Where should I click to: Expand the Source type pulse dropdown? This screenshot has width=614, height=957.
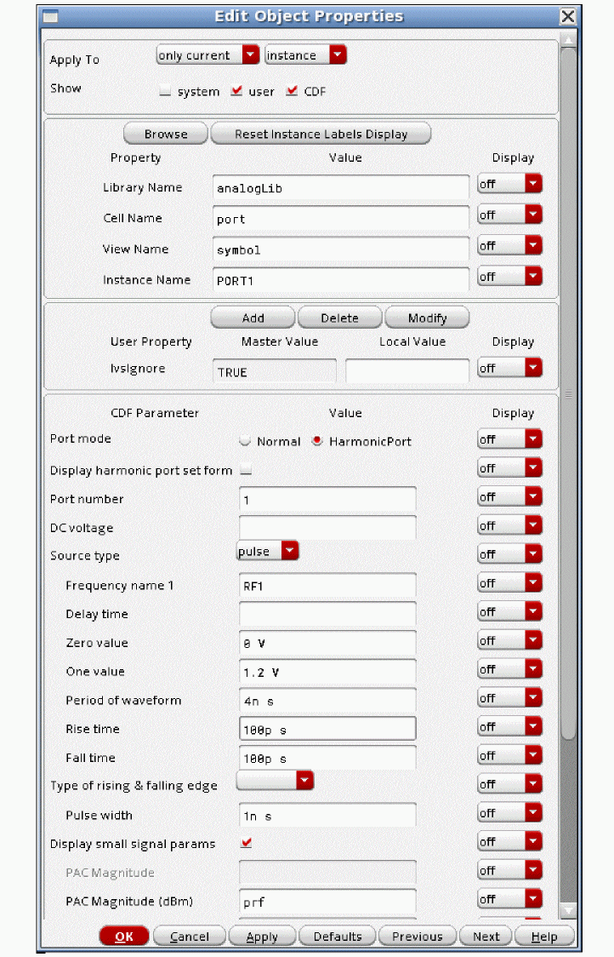[268, 551]
